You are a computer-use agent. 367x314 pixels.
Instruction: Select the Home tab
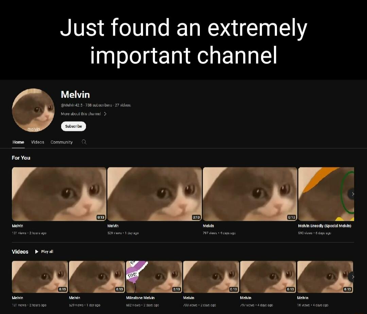[x=18, y=142]
